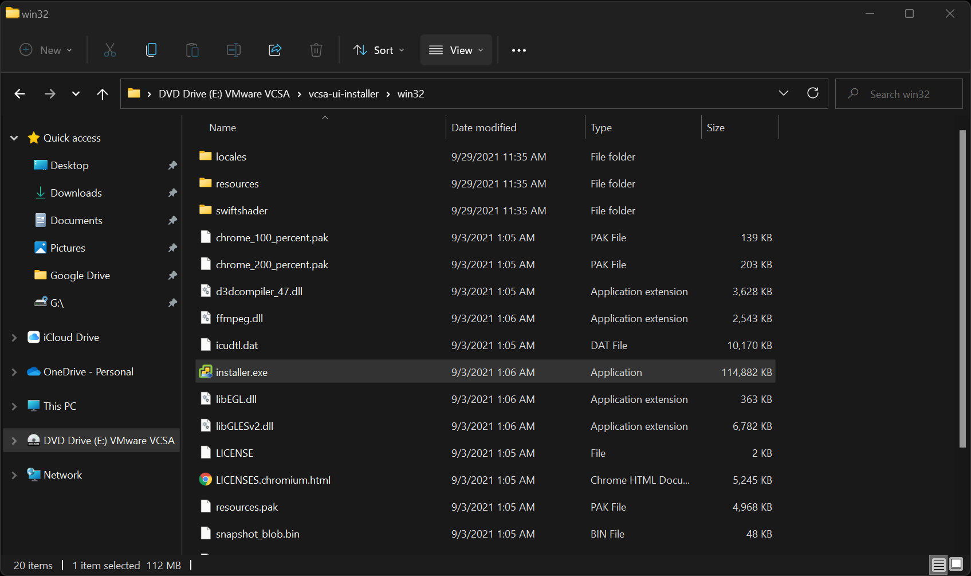The image size is (971, 576).
Task: Expand the This PC tree node
Action: (x=14, y=406)
